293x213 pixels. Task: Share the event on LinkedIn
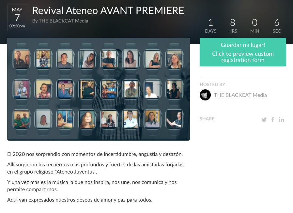pyautogui.click(x=281, y=120)
